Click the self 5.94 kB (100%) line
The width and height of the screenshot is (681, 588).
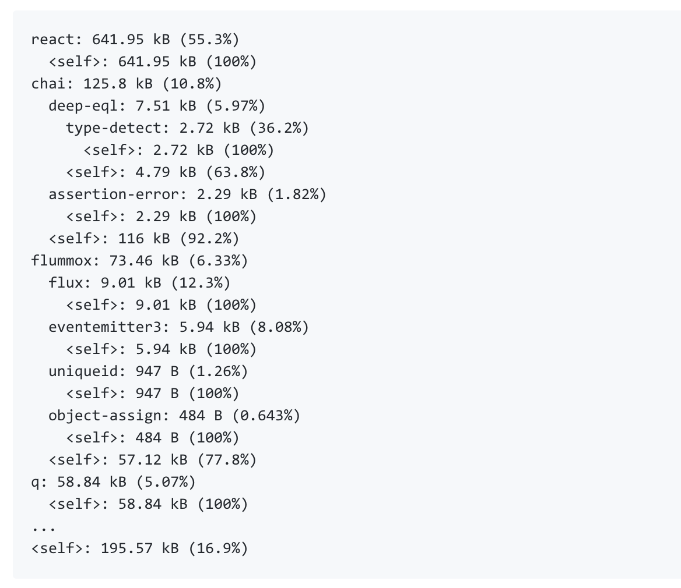click(x=161, y=349)
